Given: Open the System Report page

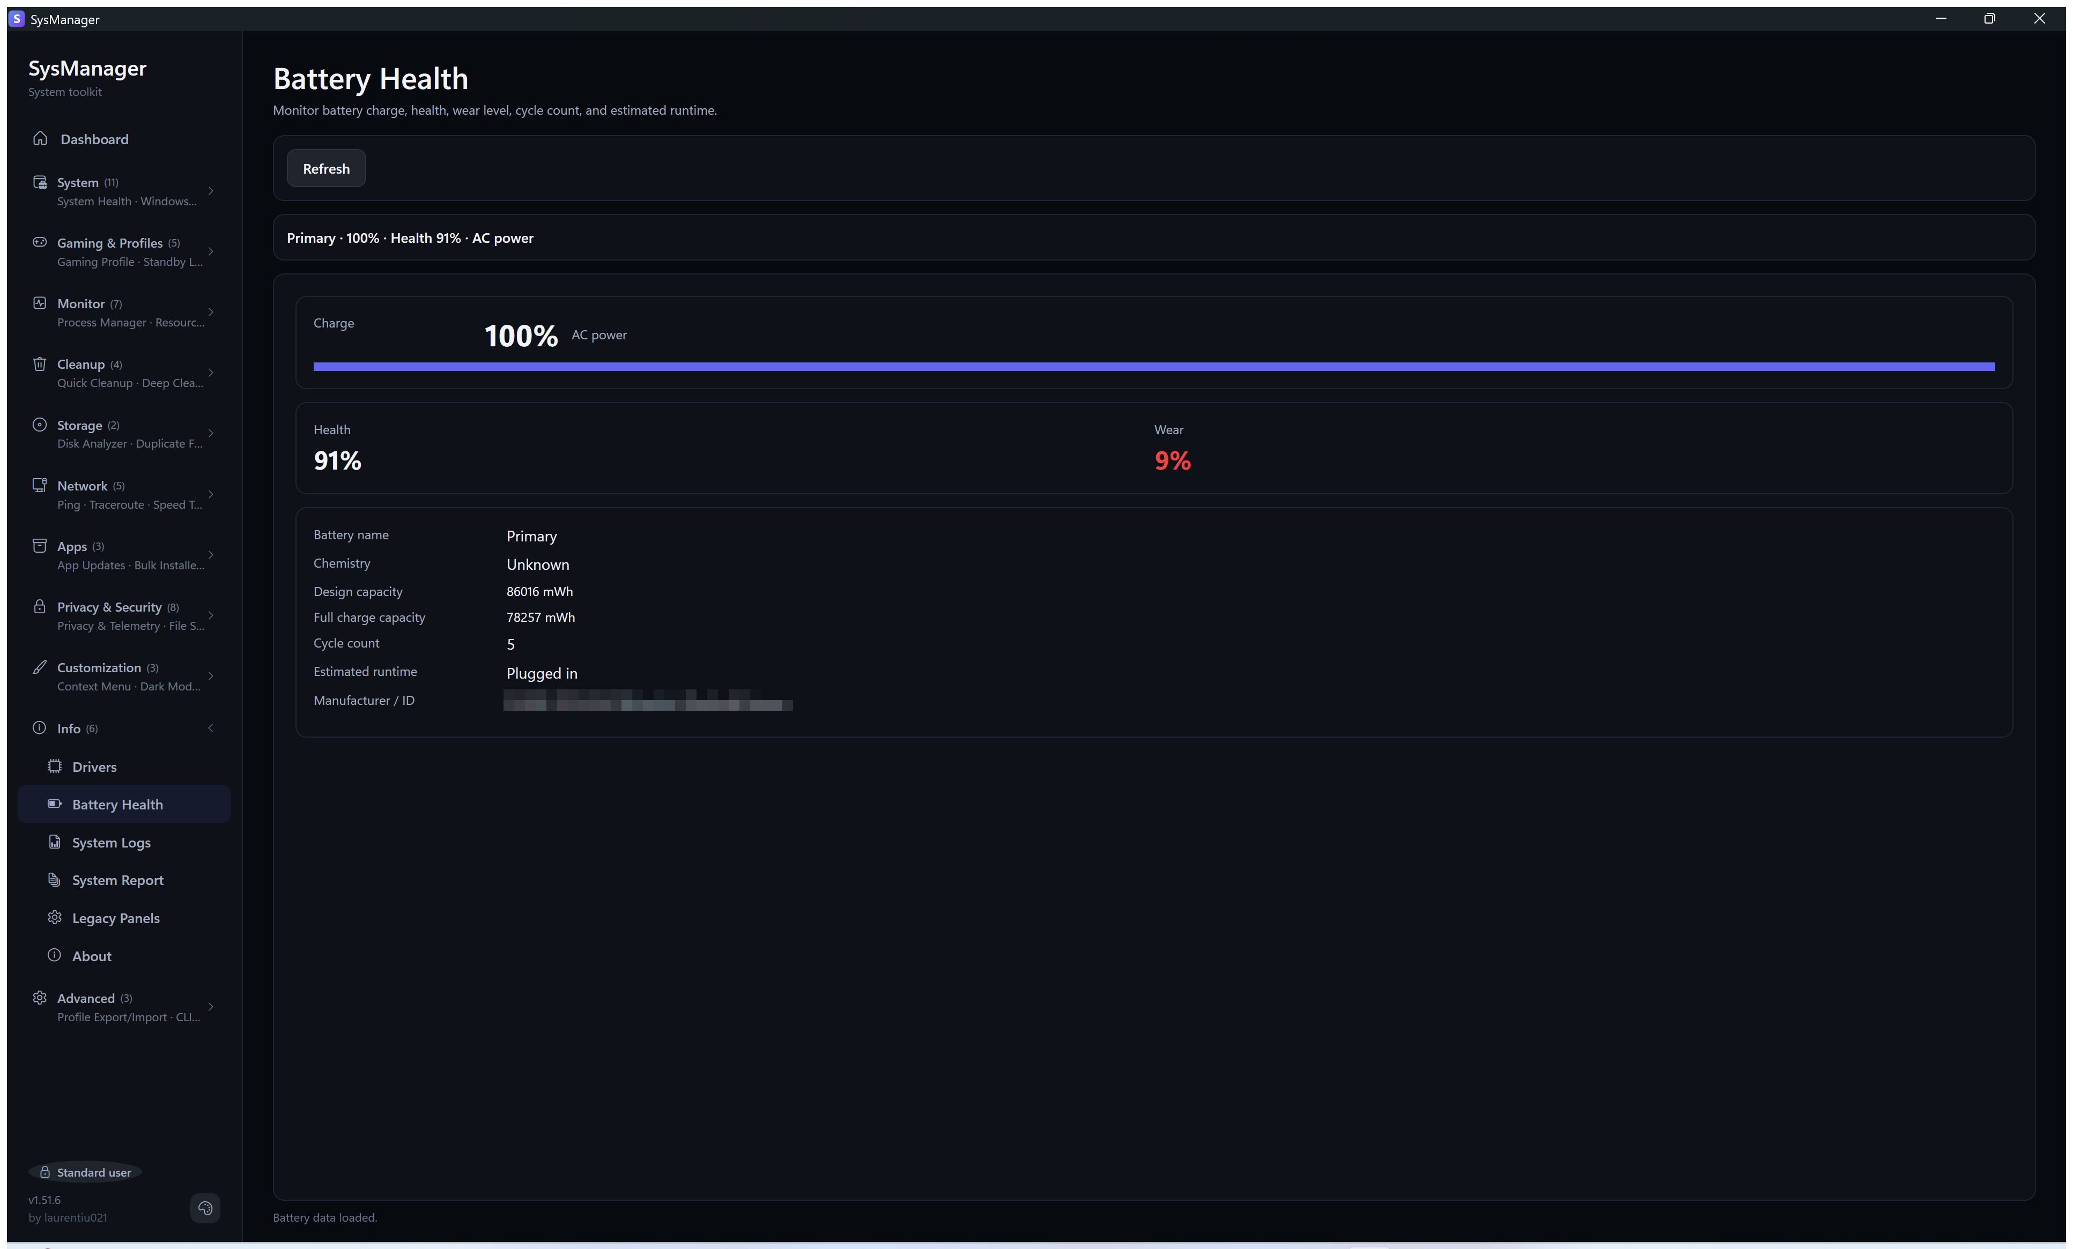Looking at the screenshot, I should pos(124,880).
